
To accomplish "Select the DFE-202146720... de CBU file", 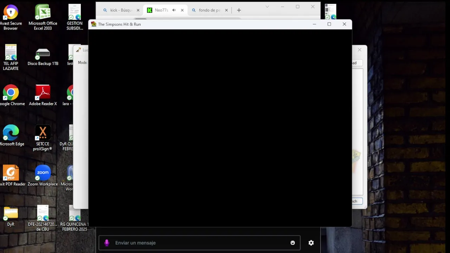I will tap(43, 218).
